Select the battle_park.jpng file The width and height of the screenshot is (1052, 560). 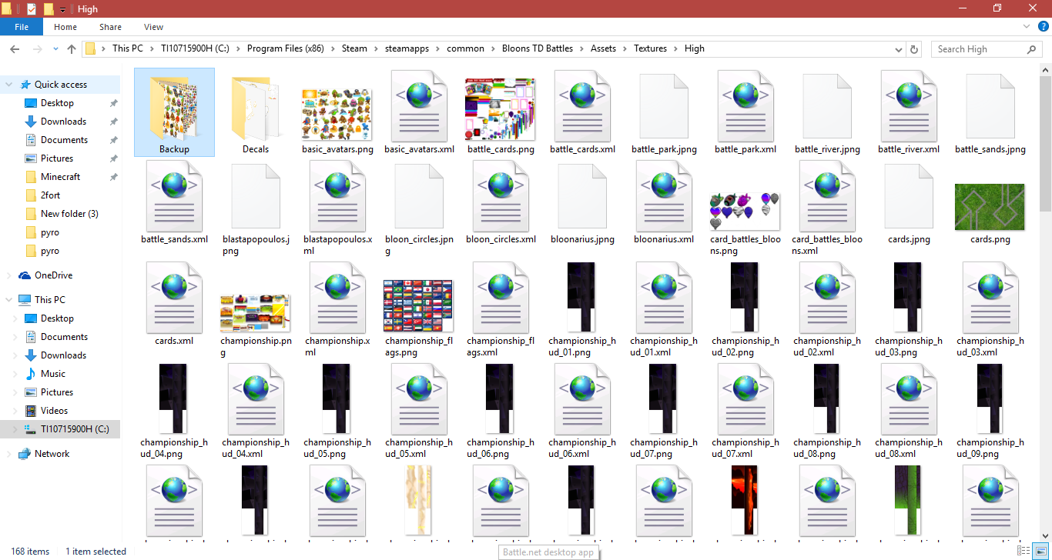pos(664,112)
